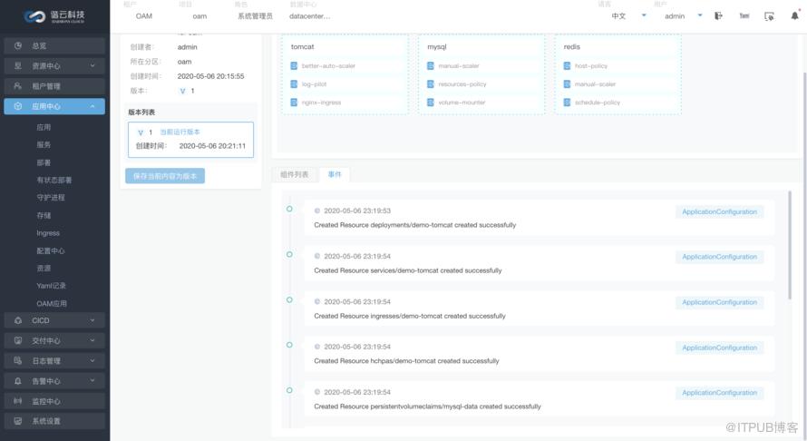807x441 pixels.
Task: Click the events list scrollbar
Action: tap(790, 245)
